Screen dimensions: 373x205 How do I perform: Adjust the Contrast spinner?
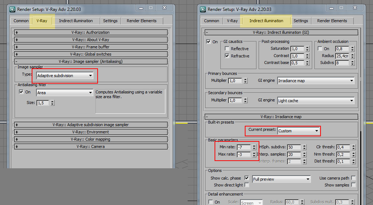tap(307, 56)
